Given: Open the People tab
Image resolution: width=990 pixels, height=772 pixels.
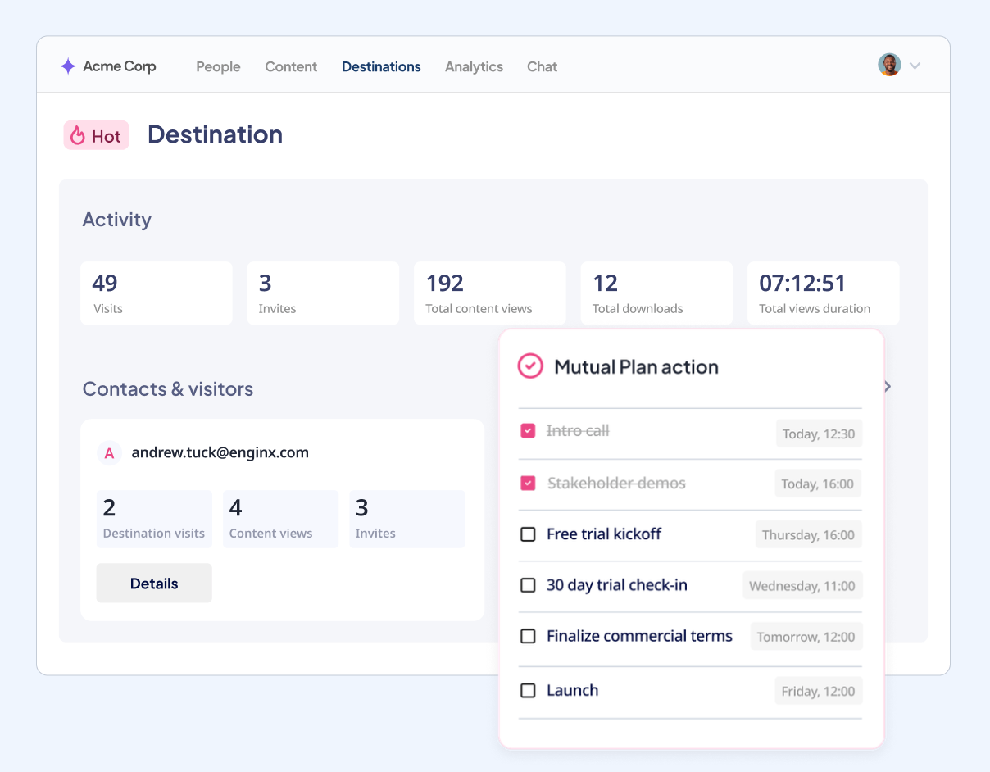Looking at the screenshot, I should pos(218,67).
